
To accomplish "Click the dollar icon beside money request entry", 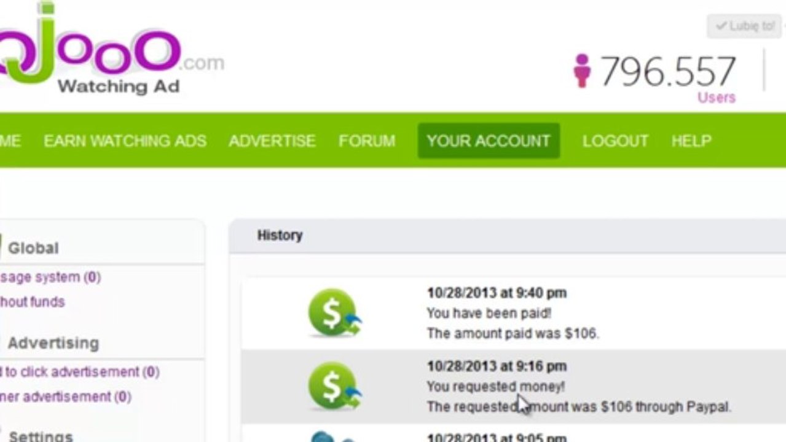I will pyautogui.click(x=334, y=386).
